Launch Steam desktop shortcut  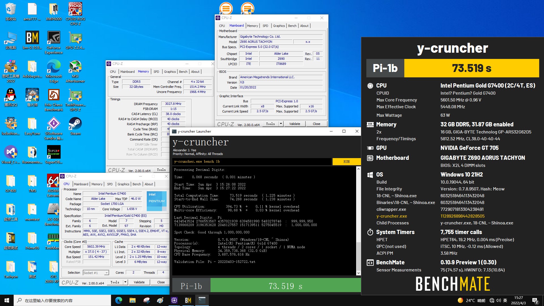point(75,126)
